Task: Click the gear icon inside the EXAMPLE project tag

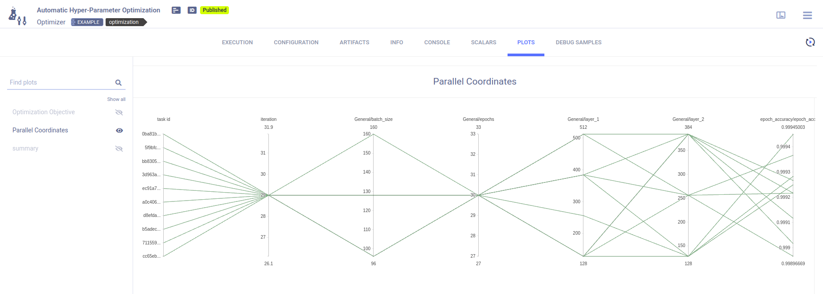Action: 75,22
